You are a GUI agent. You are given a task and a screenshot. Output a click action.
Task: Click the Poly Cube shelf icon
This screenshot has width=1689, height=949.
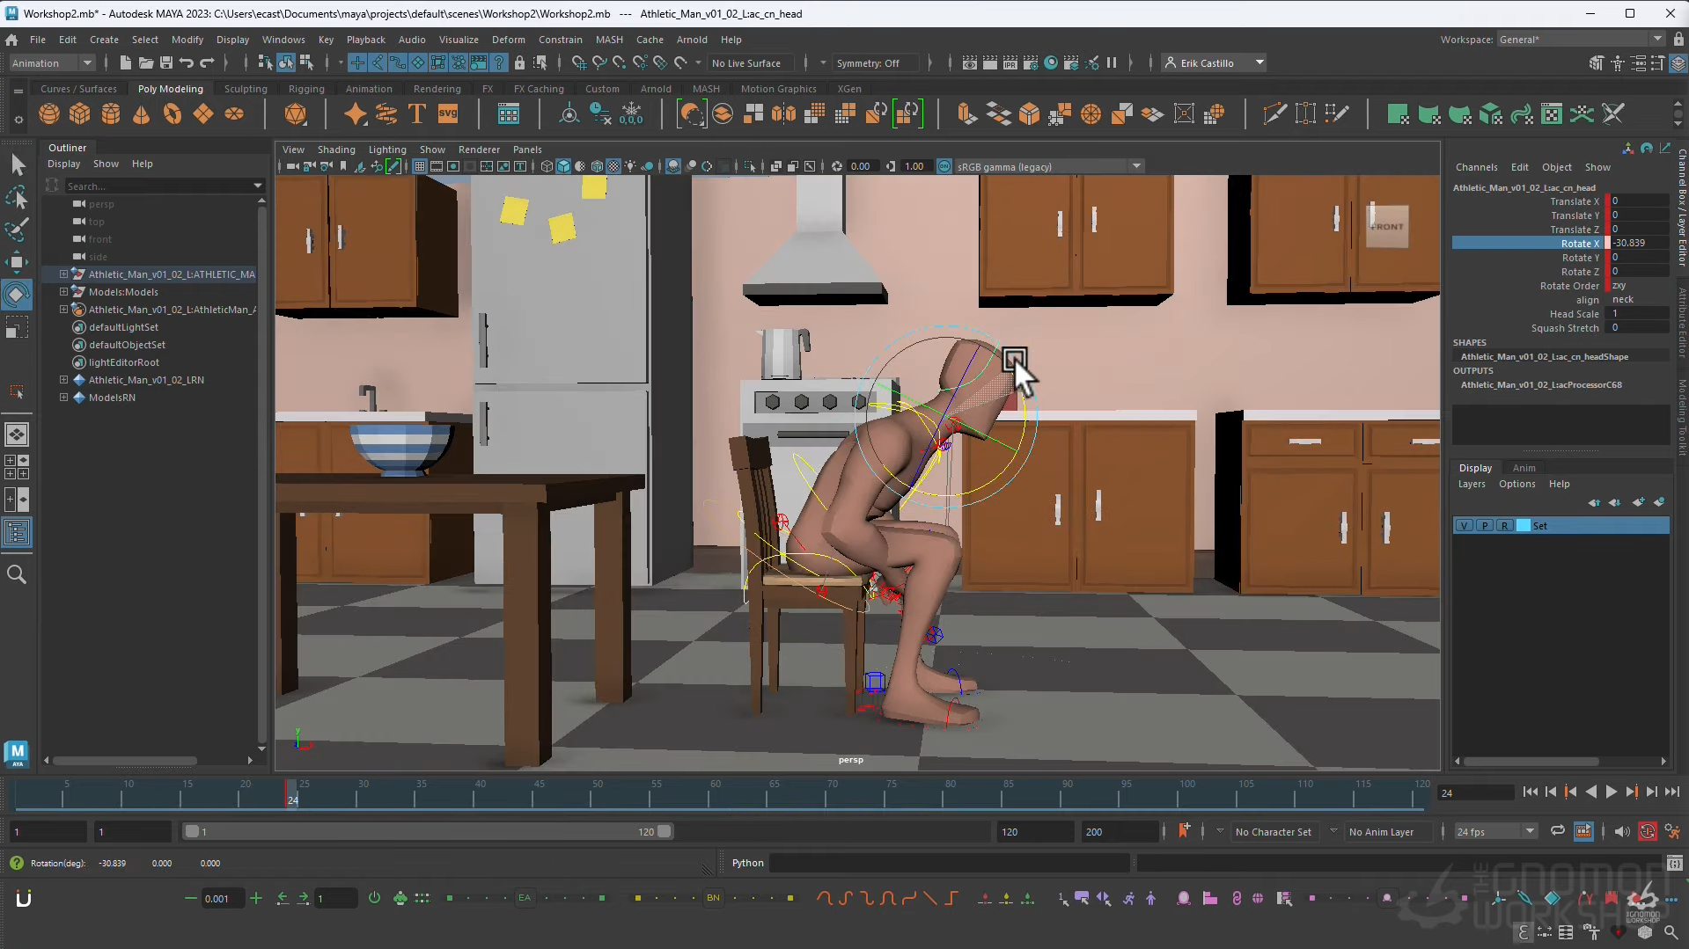click(80, 114)
